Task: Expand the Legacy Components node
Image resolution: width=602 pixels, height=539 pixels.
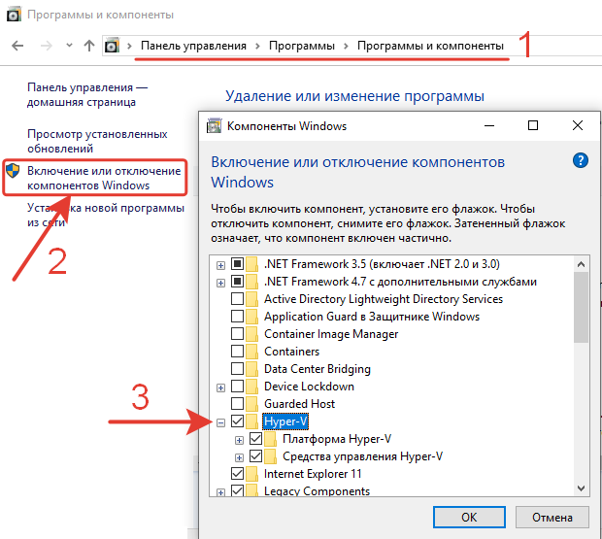Action: pos(220,492)
